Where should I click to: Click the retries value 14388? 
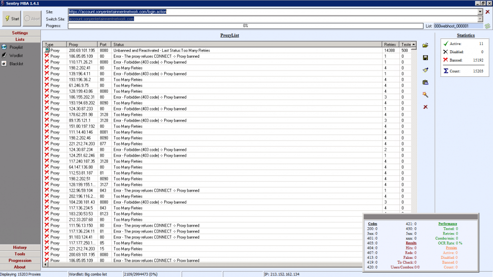[x=389, y=50]
